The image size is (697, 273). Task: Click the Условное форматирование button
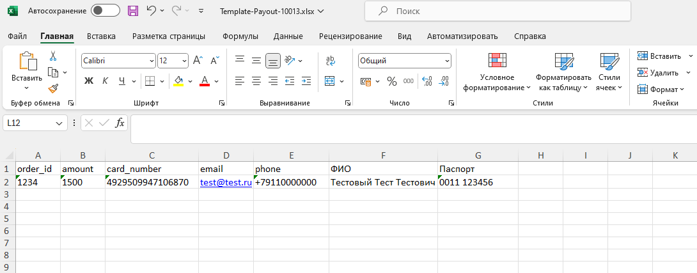pyautogui.click(x=497, y=72)
